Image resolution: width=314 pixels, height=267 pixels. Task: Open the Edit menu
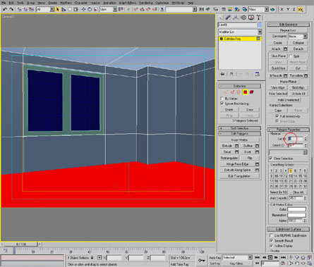point(11,3)
